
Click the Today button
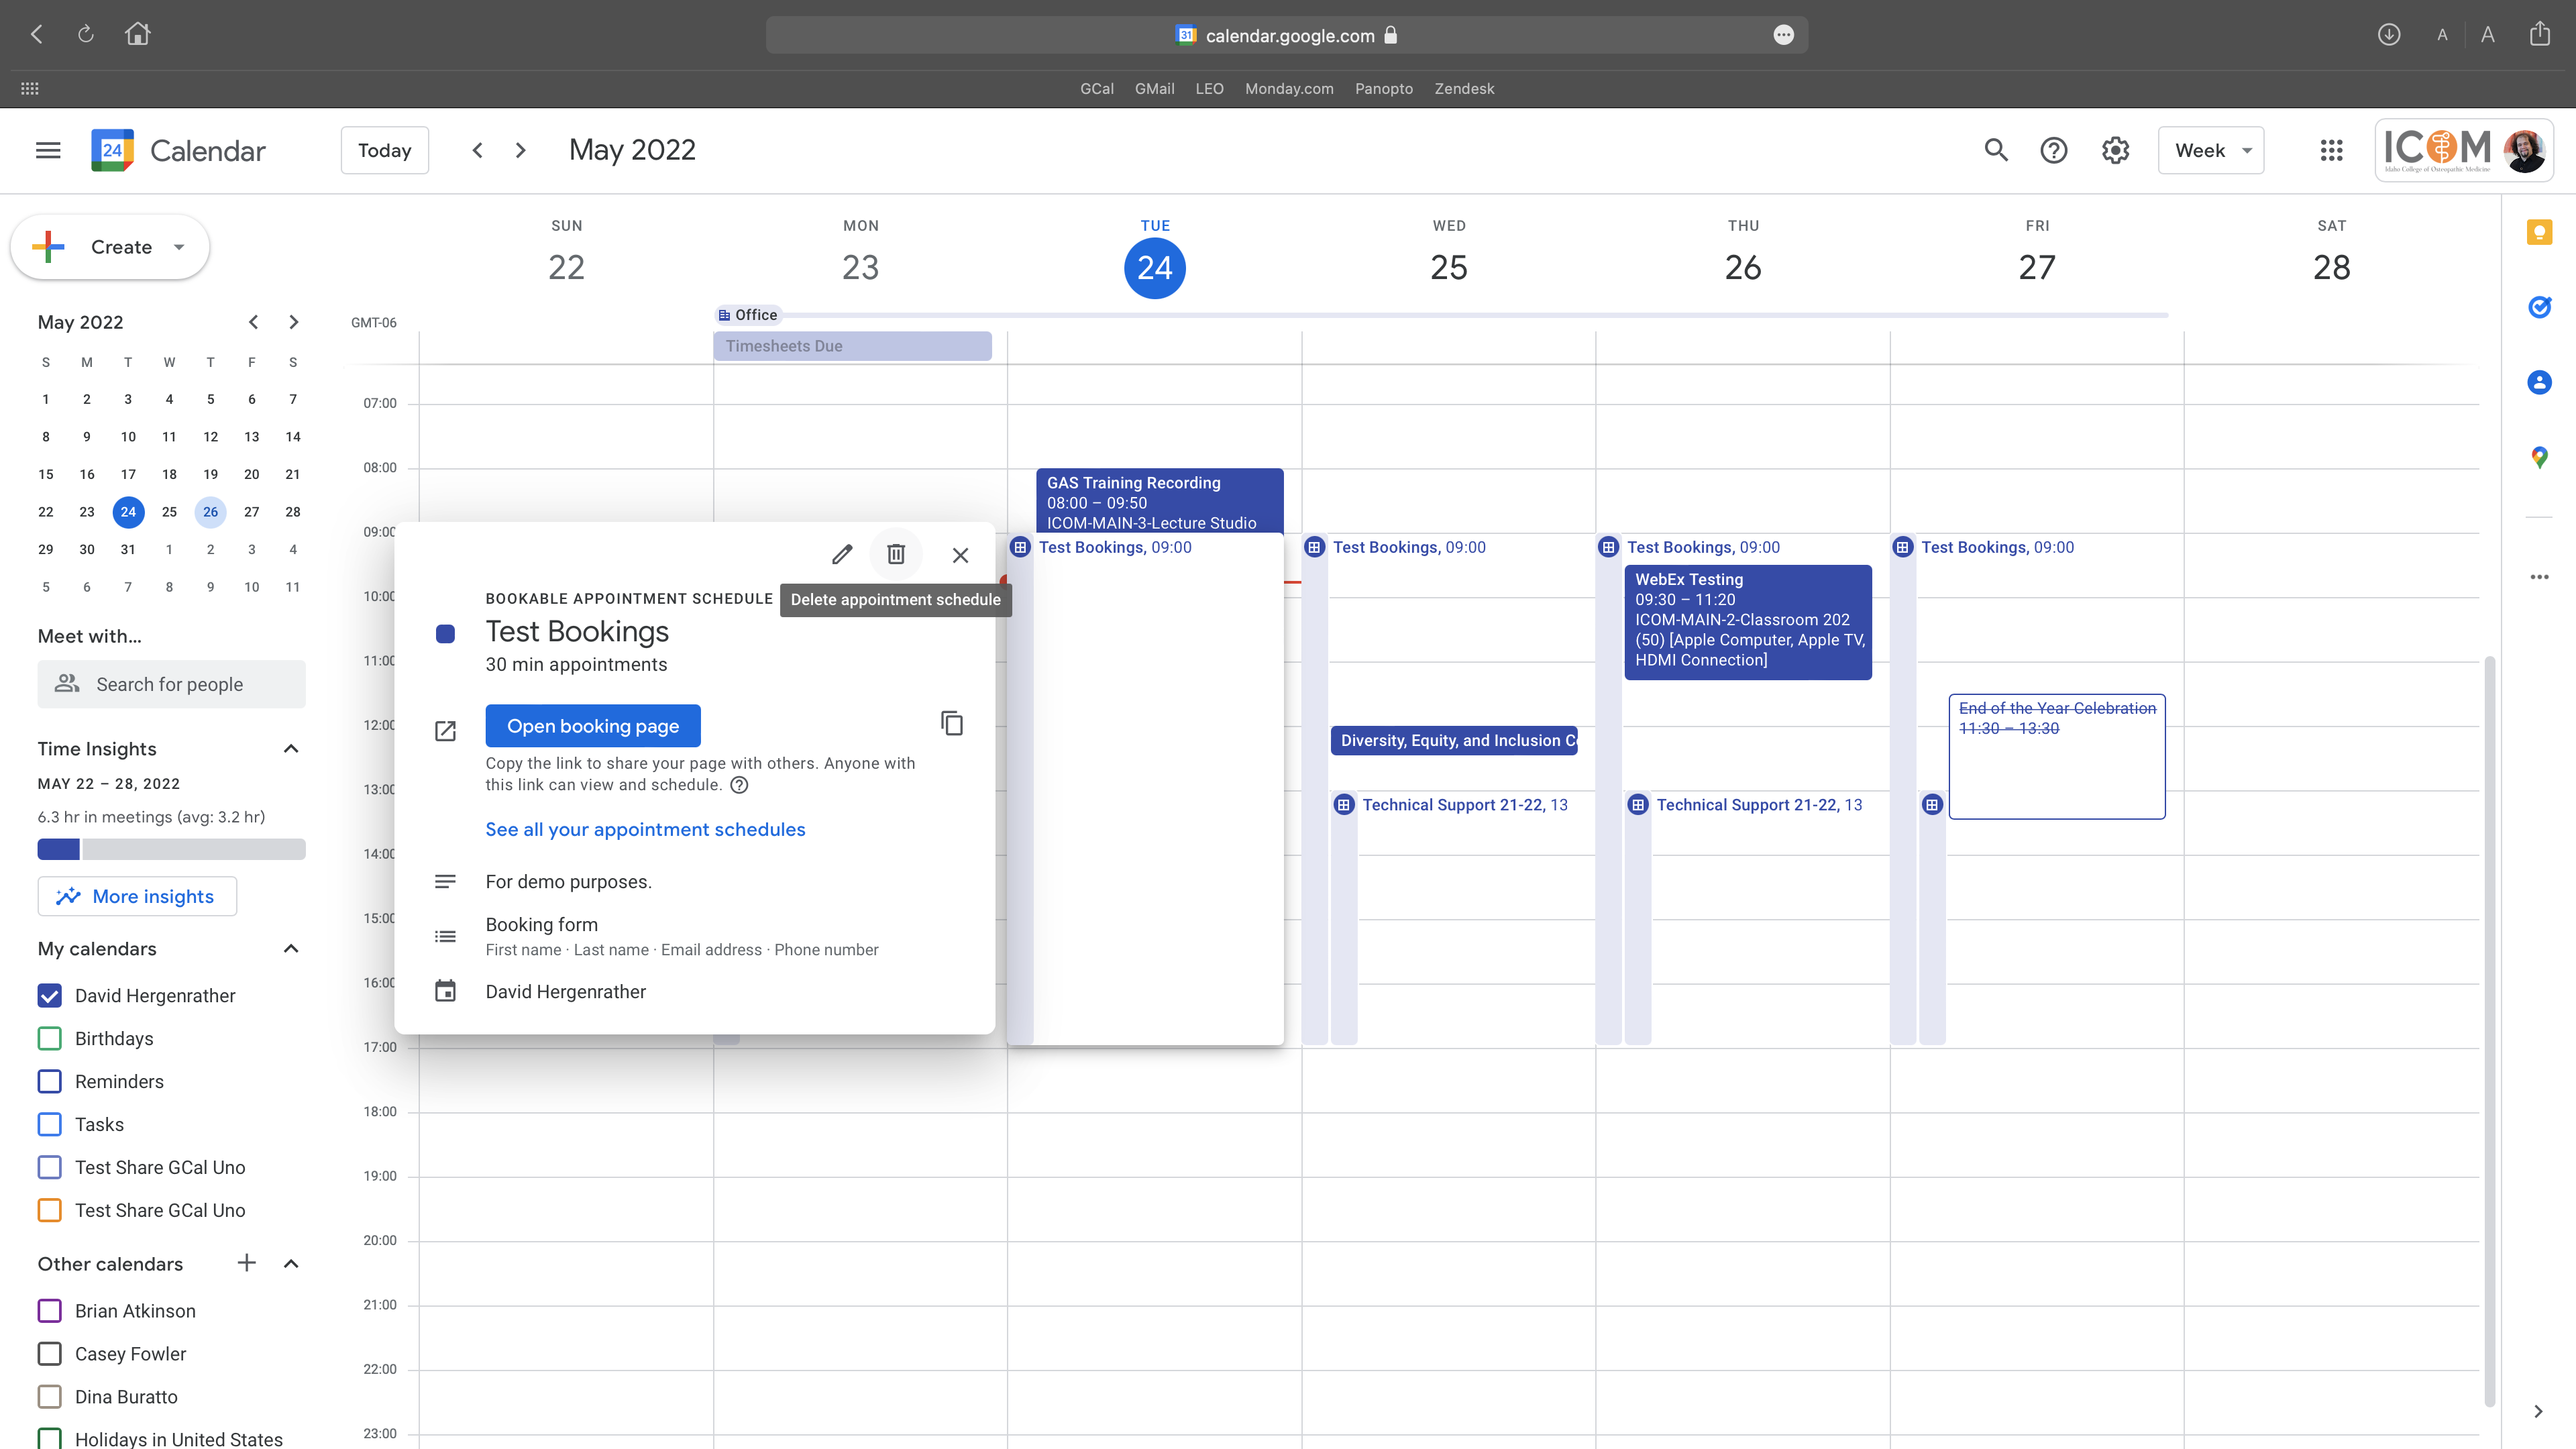coord(385,150)
